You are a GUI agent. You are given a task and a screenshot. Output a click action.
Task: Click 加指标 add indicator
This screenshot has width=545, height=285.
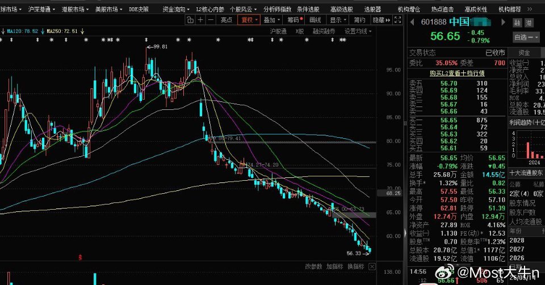[335, 267]
